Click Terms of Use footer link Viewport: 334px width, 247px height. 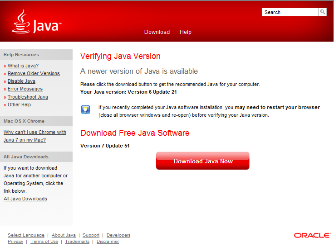coord(44,242)
